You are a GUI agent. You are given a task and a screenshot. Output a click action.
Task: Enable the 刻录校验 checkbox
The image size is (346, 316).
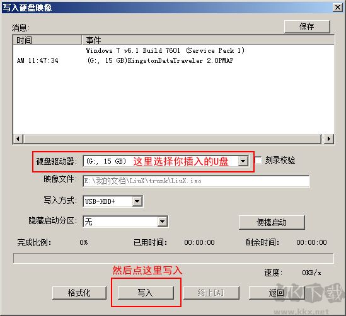coord(258,161)
